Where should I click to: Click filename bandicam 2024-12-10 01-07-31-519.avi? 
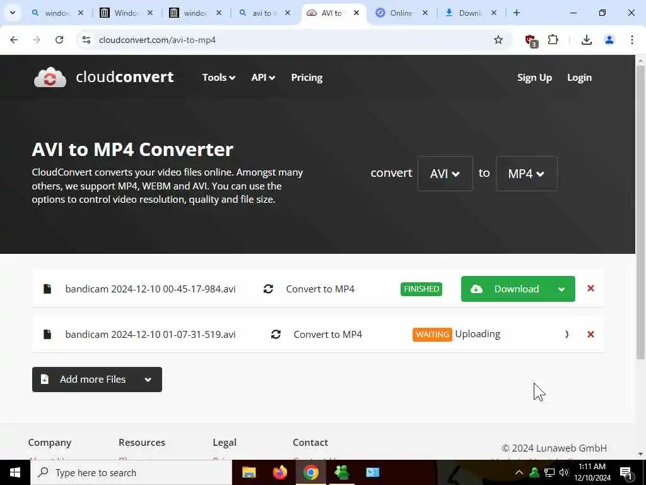coord(150,335)
